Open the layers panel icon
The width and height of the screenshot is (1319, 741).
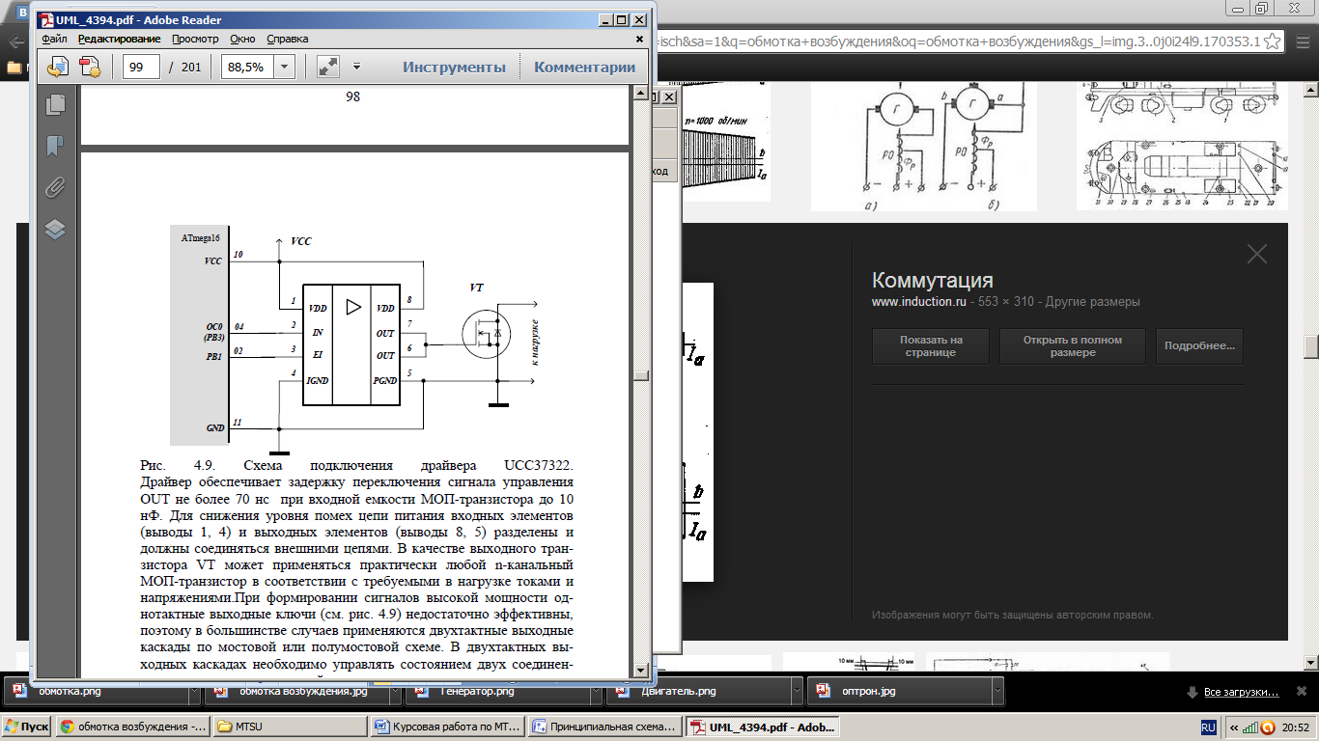point(55,229)
